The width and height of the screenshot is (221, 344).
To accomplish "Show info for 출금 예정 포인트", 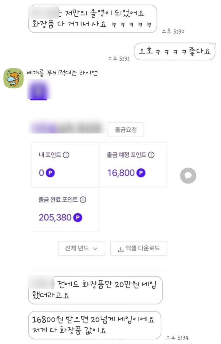I will pos(151,155).
